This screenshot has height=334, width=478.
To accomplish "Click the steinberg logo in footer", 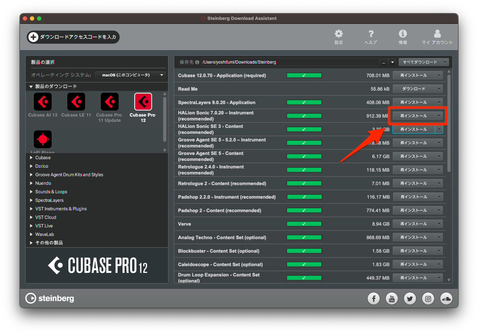I will pyautogui.click(x=50, y=298).
